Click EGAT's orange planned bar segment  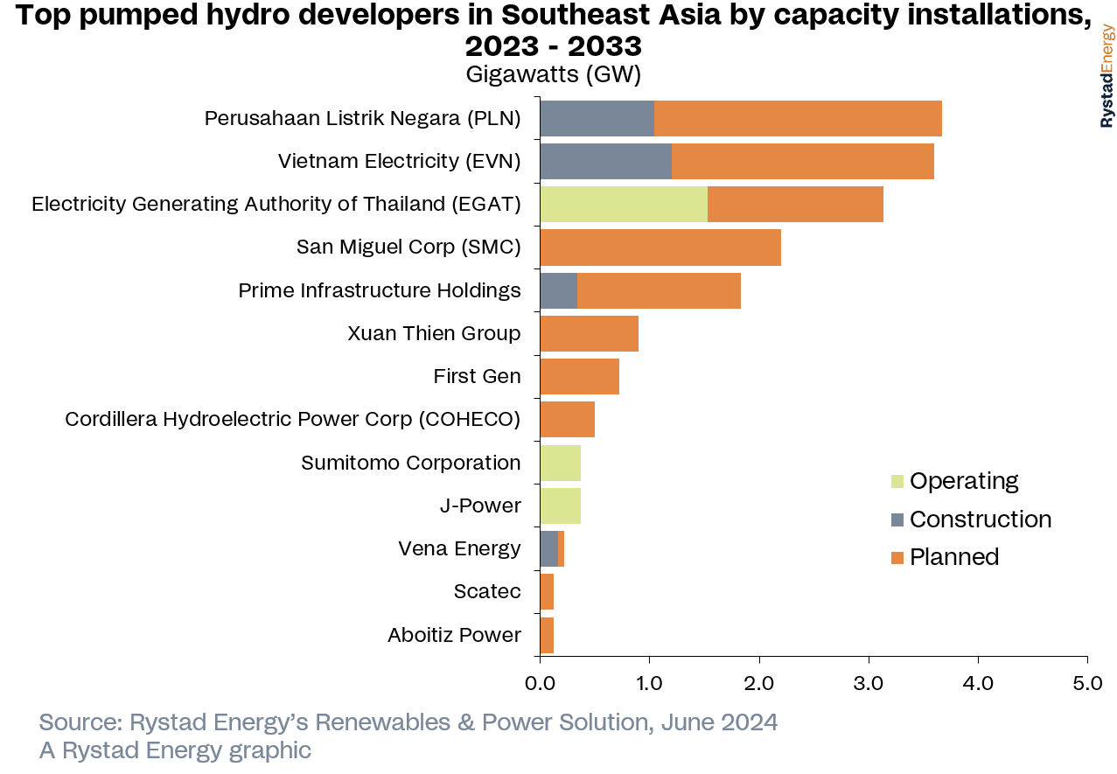tap(795, 204)
